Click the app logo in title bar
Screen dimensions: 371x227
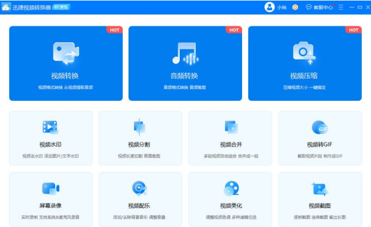click(6, 7)
